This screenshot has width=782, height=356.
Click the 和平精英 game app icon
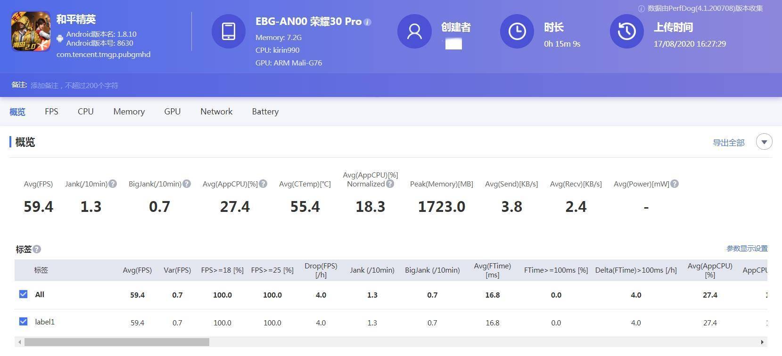[31, 32]
